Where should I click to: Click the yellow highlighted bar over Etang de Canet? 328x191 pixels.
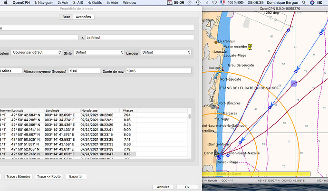[256, 173]
